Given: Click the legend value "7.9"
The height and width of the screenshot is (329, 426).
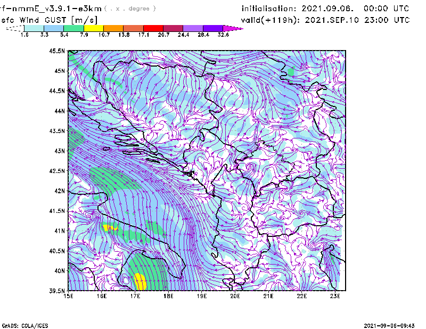Looking at the screenshot, I should coord(84,35).
